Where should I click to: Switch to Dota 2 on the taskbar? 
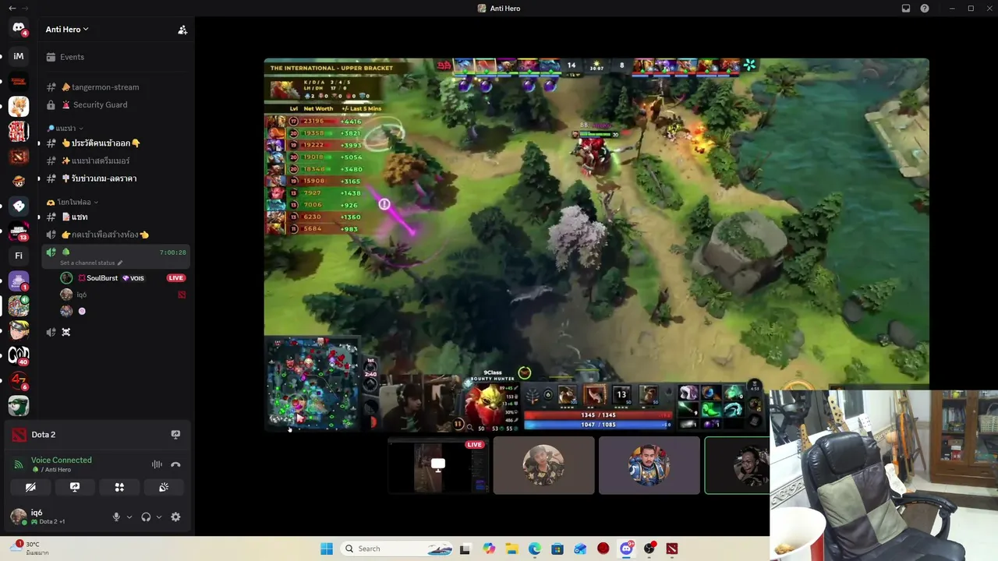[x=672, y=549]
